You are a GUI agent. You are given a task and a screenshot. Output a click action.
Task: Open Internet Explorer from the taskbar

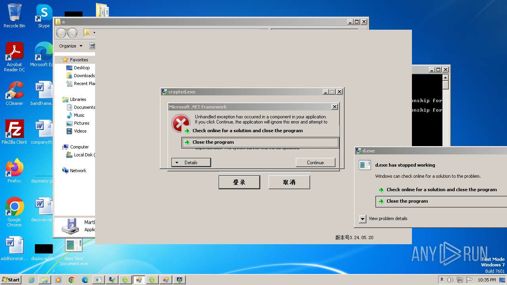(x=31, y=280)
